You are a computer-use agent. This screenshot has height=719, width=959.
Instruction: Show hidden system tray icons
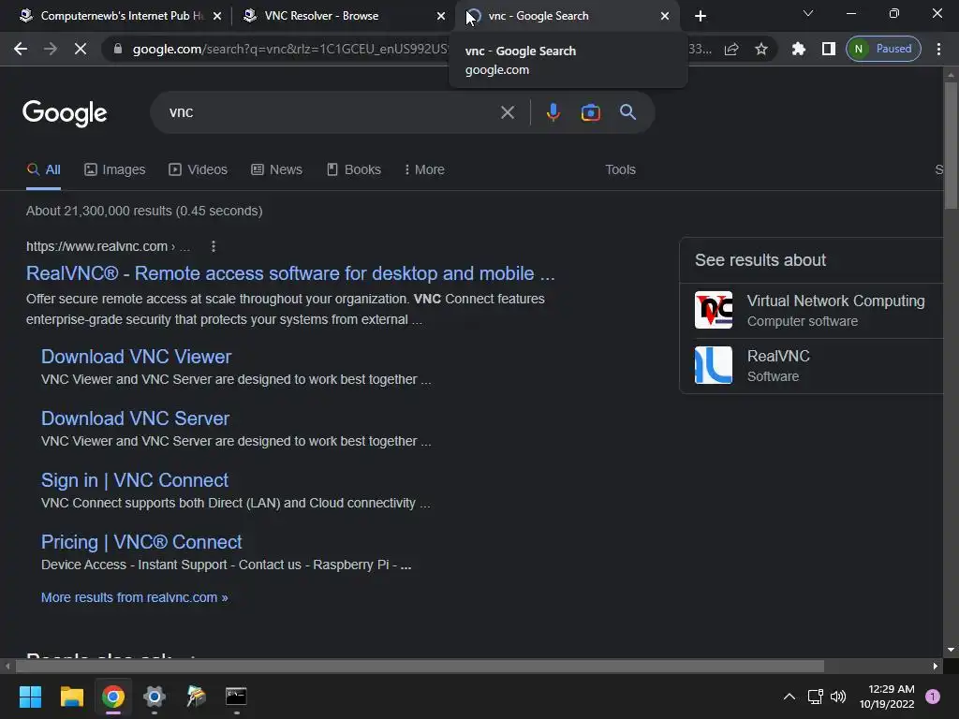[x=789, y=697]
